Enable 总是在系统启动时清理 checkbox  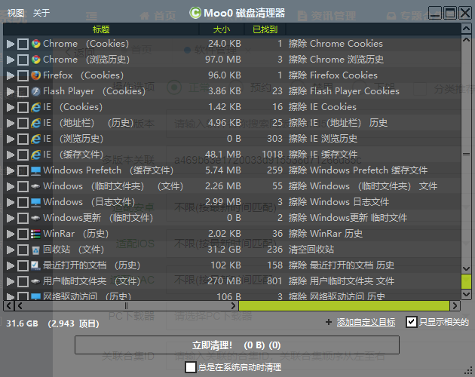[x=191, y=367]
